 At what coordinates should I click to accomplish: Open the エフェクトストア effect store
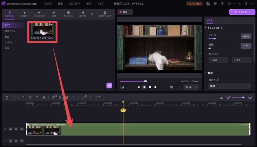[x=105, y=14]
